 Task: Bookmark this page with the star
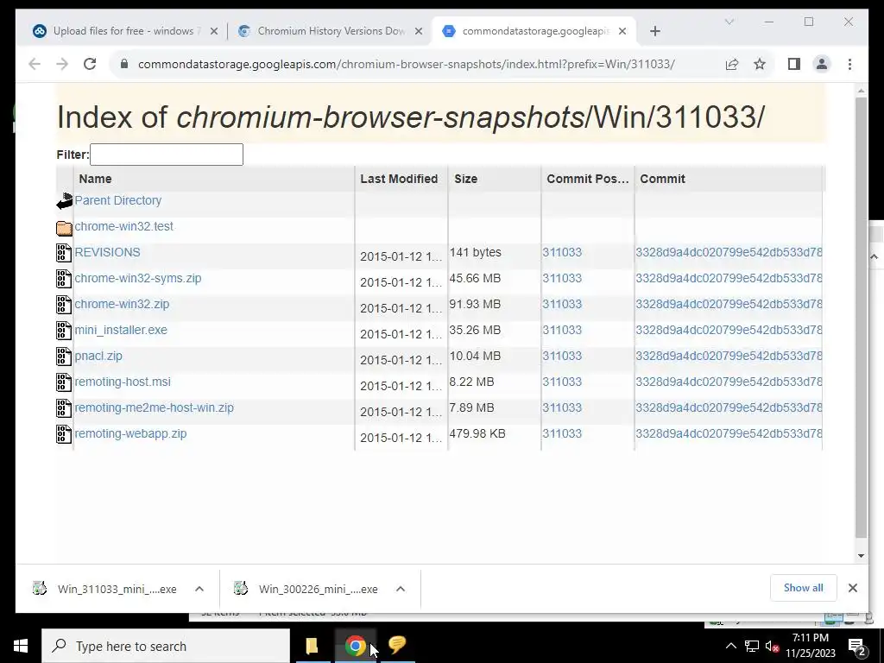coord(760,64)
